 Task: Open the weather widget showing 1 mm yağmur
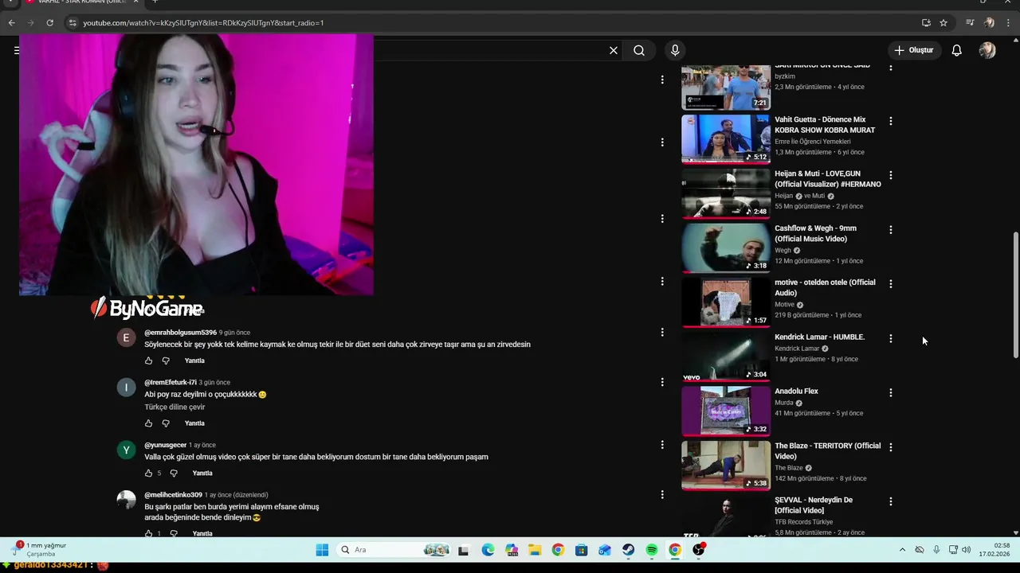pos(38,549)
